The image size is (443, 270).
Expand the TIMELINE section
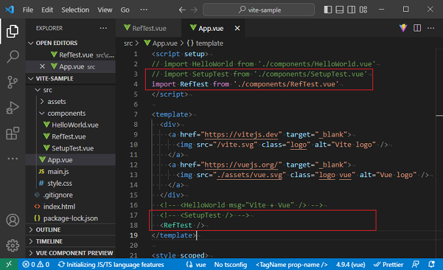point(71,241)
